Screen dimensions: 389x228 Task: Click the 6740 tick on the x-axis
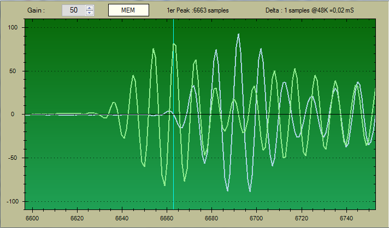pyautogui.click(x=346, y=218)
